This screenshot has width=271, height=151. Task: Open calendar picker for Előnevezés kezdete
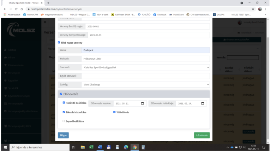pos(142,103)
